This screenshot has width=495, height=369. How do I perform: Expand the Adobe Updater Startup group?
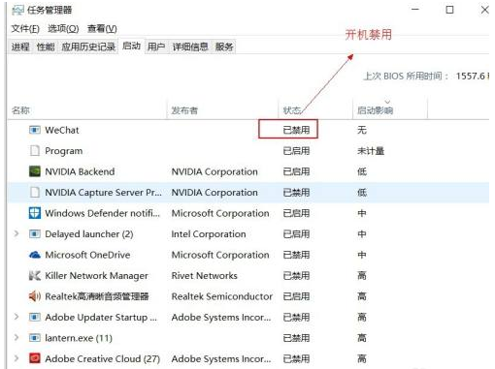pos(16,317)
